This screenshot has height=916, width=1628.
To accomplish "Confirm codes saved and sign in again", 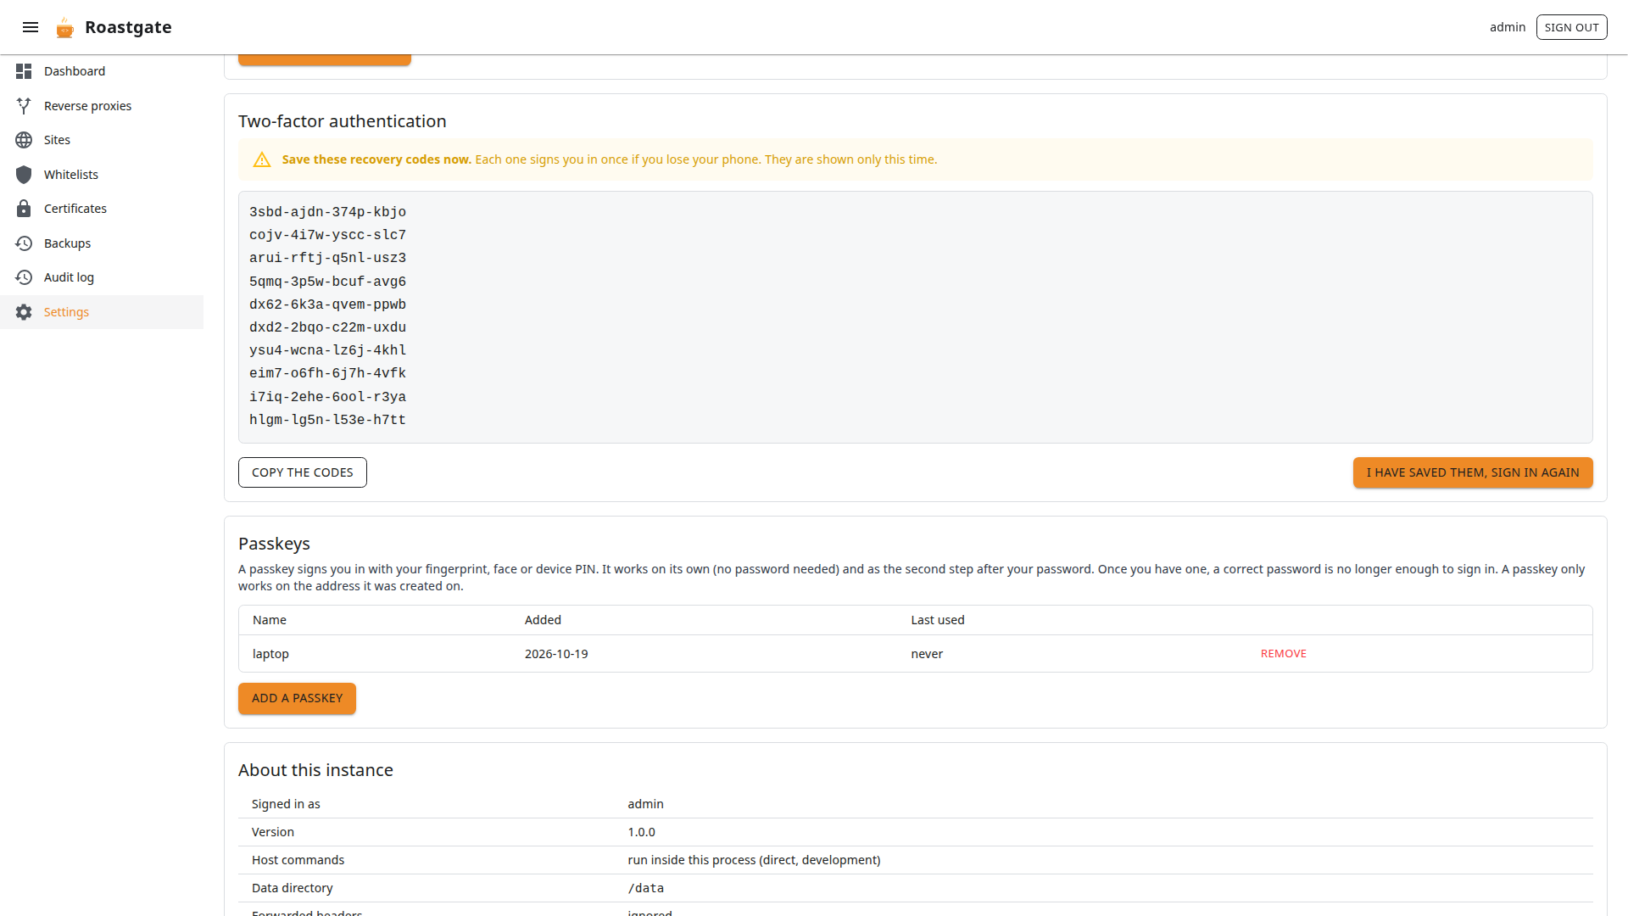I will click(x=1472, y=472).
